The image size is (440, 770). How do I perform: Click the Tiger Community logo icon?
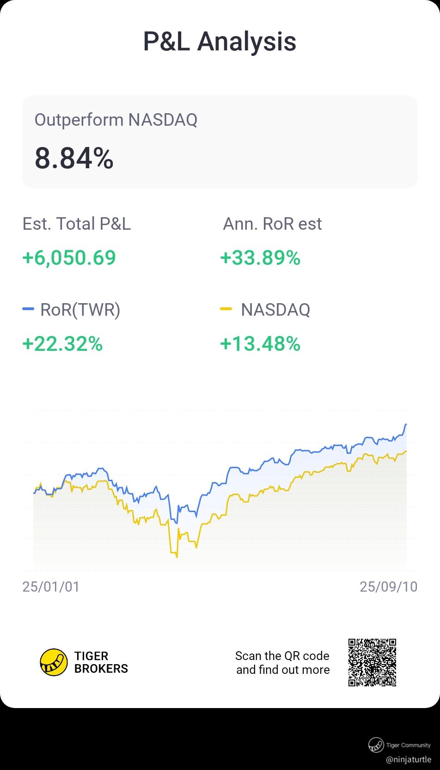(x=376, y=745)
